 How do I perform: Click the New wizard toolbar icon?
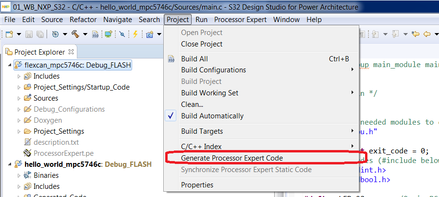click(x=9, y=34)
